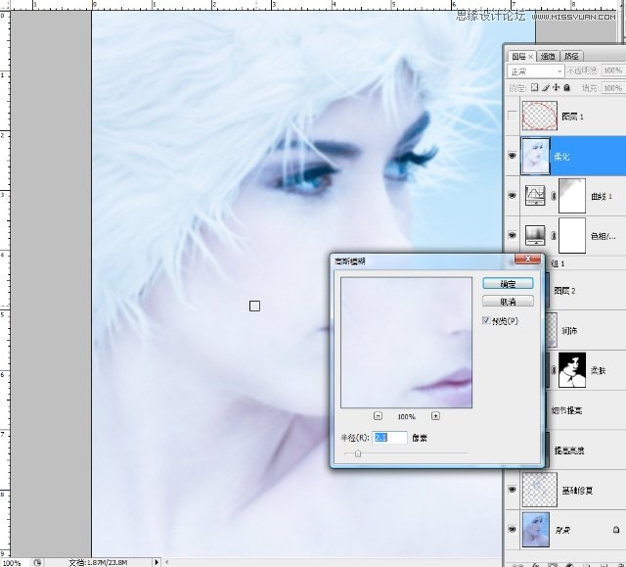Show the hidden 图层 1 layer

pos(513,117)
